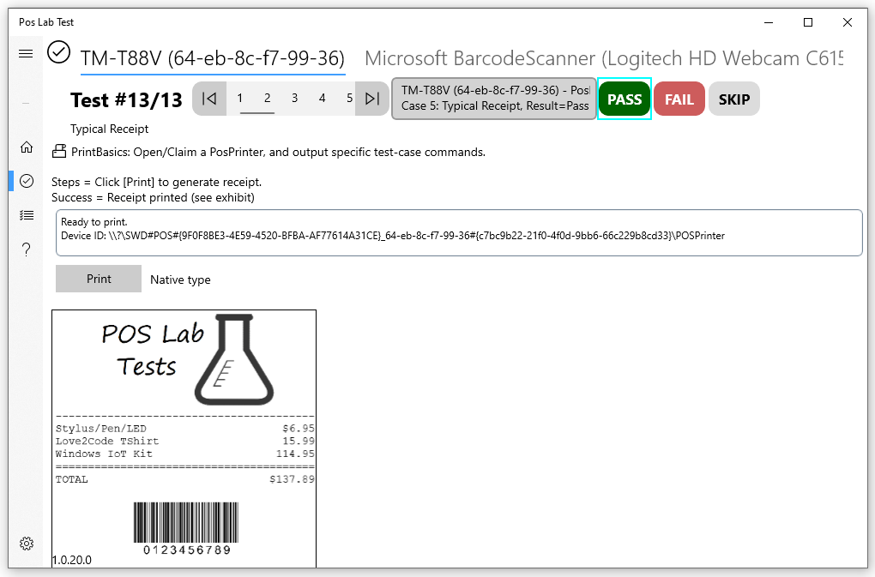Click the 'Love2Code TShirt' receipt line
The image size is (875, 577).
(x=184, y=441)
